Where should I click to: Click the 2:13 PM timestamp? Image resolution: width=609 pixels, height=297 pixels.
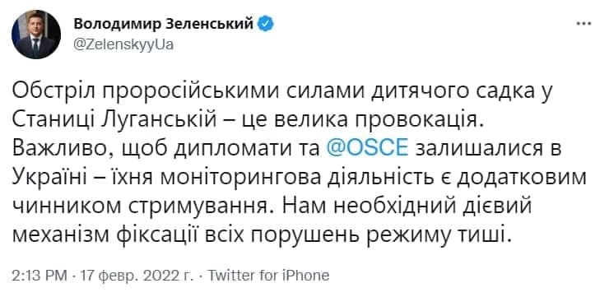pyautogui.click(x=40, y=276)
